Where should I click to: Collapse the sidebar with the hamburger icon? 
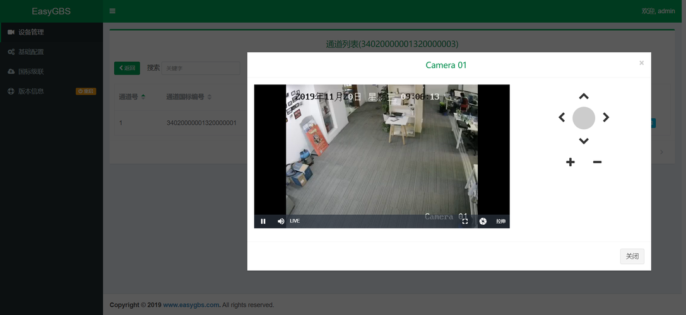point(112,11)
